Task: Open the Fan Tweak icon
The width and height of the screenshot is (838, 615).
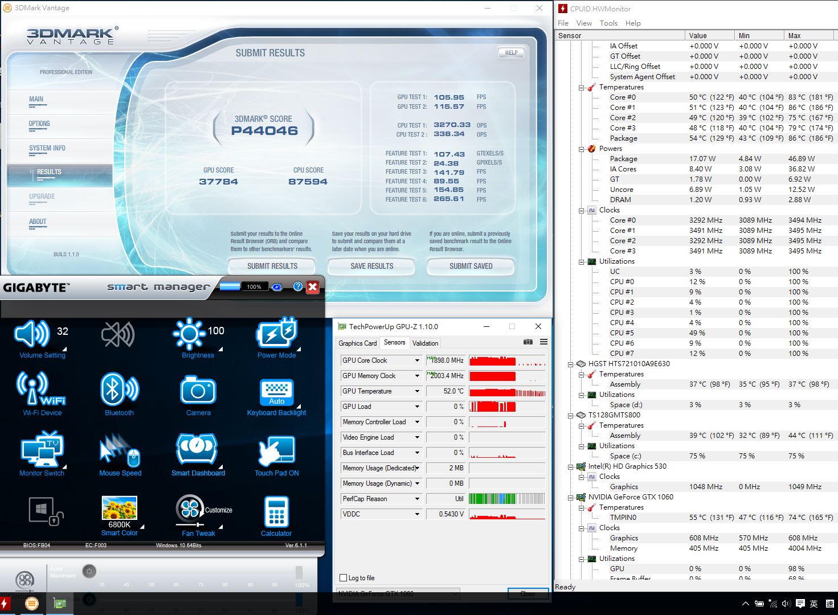Action: point(190,510)
